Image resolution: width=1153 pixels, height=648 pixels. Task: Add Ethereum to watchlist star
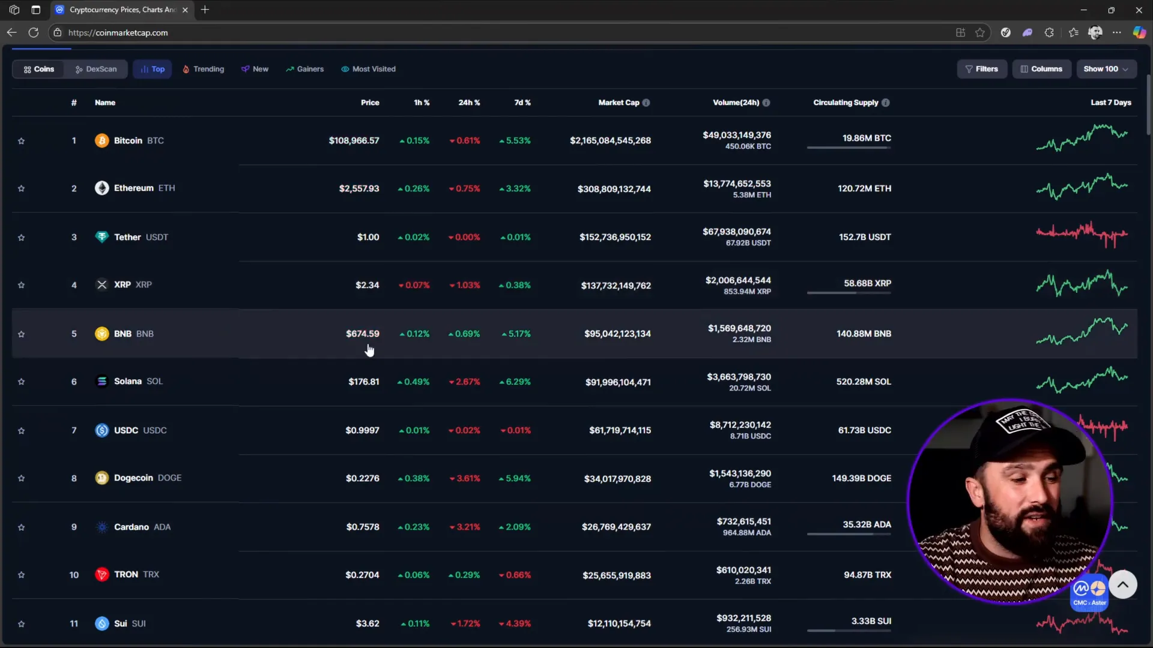coord(22,188)
